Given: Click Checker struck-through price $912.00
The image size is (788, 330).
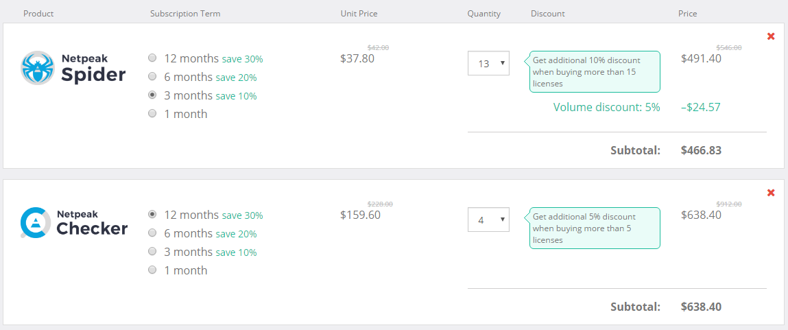Looking at the screenshot, I should coord(729,204).
